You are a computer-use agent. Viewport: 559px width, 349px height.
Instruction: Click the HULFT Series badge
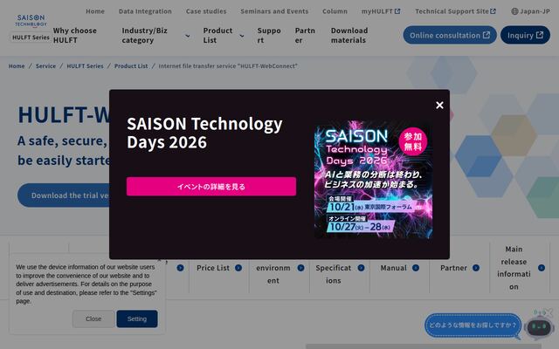tap(31, 38)
